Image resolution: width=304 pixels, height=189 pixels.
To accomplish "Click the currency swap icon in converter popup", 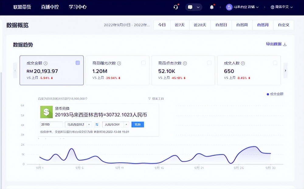I will [97, 124].
